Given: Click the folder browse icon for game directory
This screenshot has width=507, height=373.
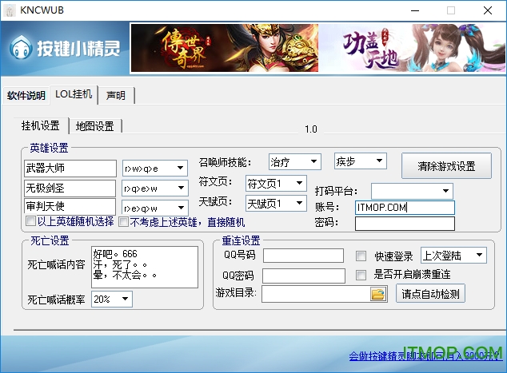Looking at the screenshot, I should click(x=378, y=294).
